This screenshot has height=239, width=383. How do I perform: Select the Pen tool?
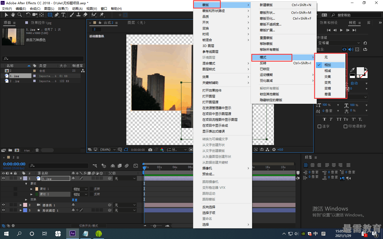pos(57,15)
